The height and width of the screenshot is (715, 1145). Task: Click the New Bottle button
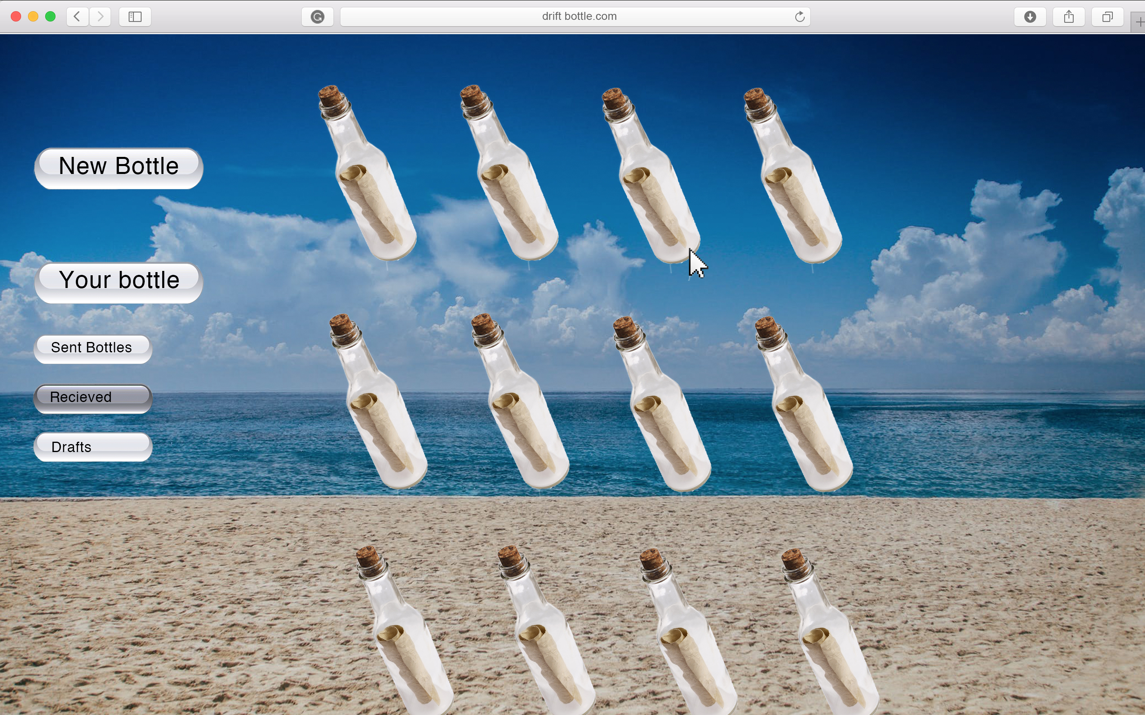[x=119, y=168]
